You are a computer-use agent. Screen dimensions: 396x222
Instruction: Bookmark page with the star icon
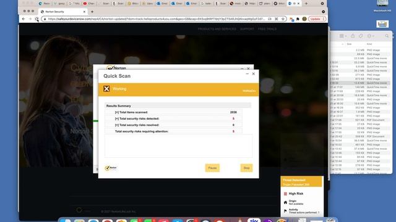283,19
